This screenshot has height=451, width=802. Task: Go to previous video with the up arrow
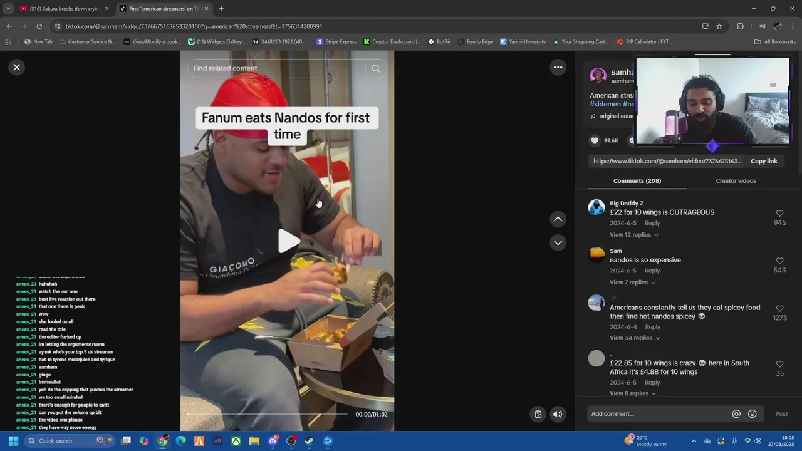coord(558,219)
